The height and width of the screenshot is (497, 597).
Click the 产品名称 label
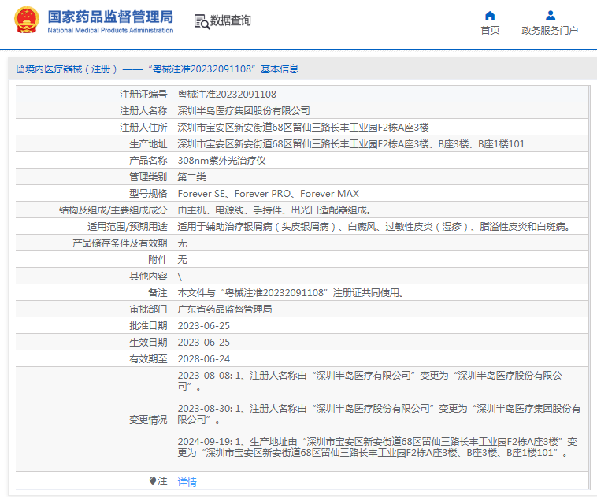tap(148, 161)
